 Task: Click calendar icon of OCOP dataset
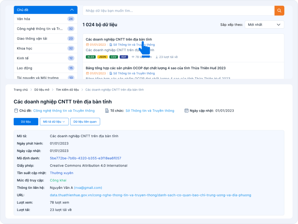click(87, 73)
